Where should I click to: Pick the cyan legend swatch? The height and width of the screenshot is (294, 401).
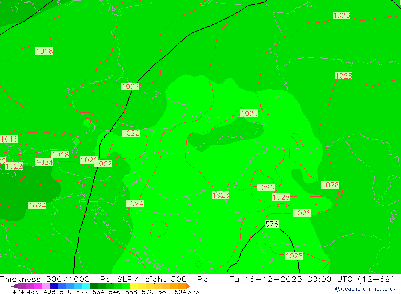point(86,286)
